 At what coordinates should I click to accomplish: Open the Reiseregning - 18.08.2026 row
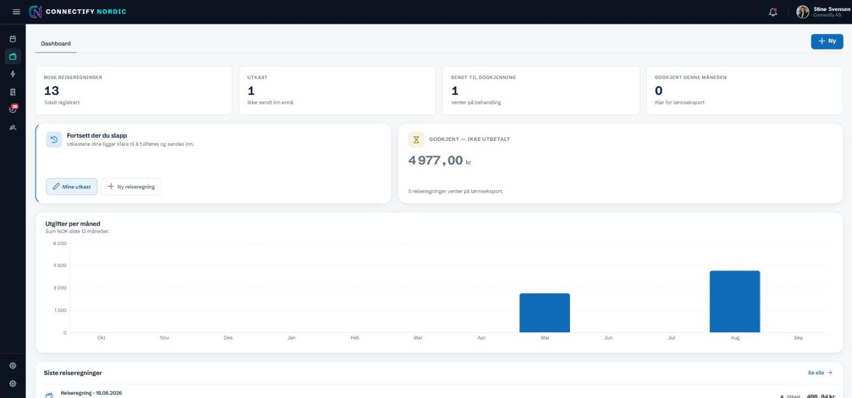pyautogui.click(x=439, y=393)
